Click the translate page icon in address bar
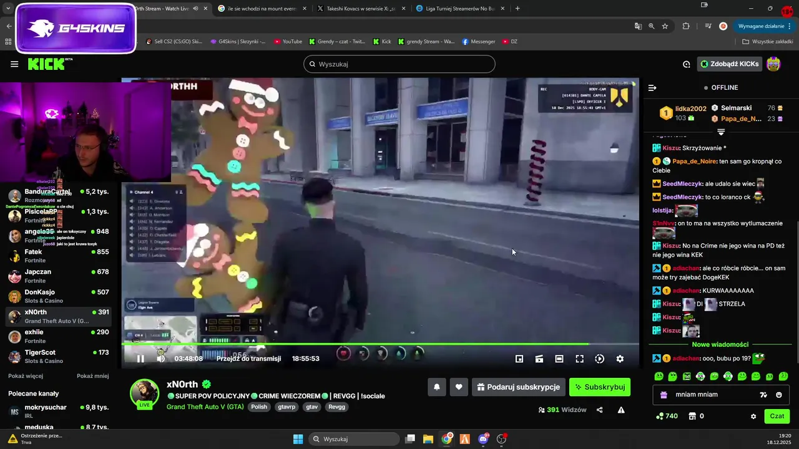Image resolution: width=799 pixels, height=449 pixels. (x=638, y=26)
